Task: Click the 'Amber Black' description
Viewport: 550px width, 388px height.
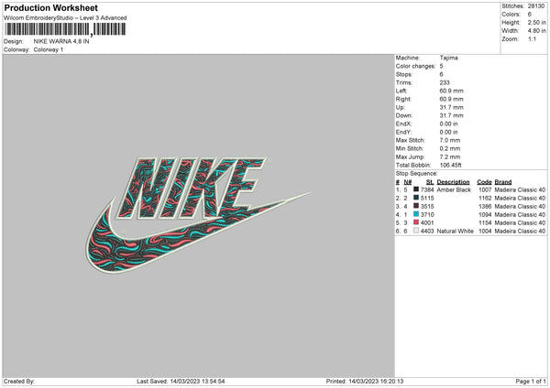Action: [x=454, y=189]
